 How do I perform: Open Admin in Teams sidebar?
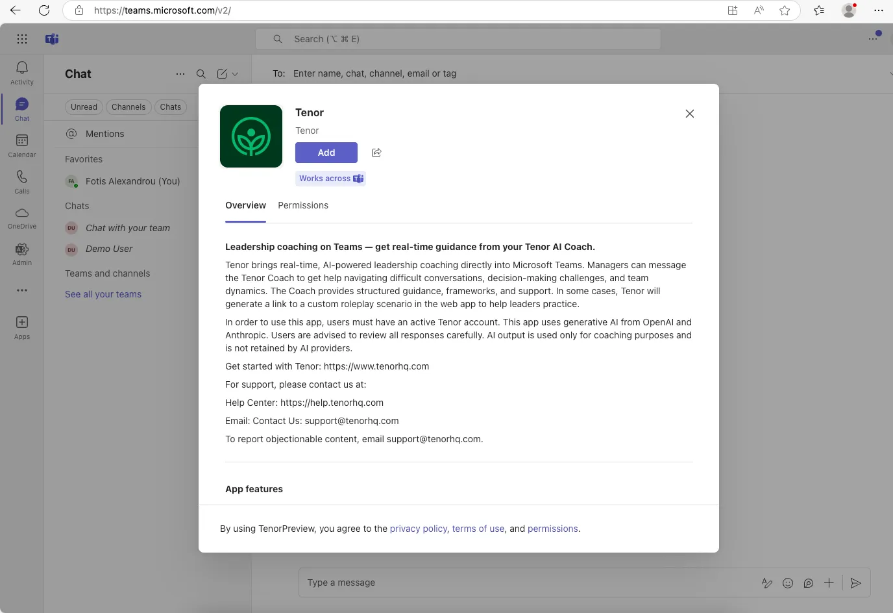point(22,253)
